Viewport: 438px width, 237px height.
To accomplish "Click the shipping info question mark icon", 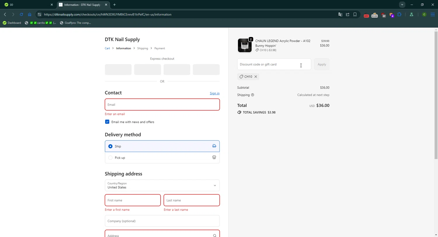I will point(253,95).
